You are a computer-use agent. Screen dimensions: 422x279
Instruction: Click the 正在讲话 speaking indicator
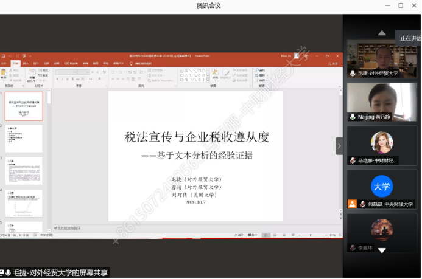pyautogui.click(x=410, y=38)
